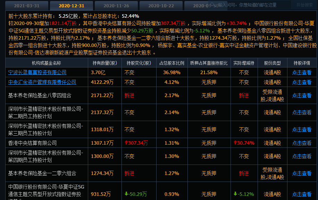Open 宁波长盈粤富投资有限公司 link
Viewport: 318px width, 200px height.
point(37,72)
